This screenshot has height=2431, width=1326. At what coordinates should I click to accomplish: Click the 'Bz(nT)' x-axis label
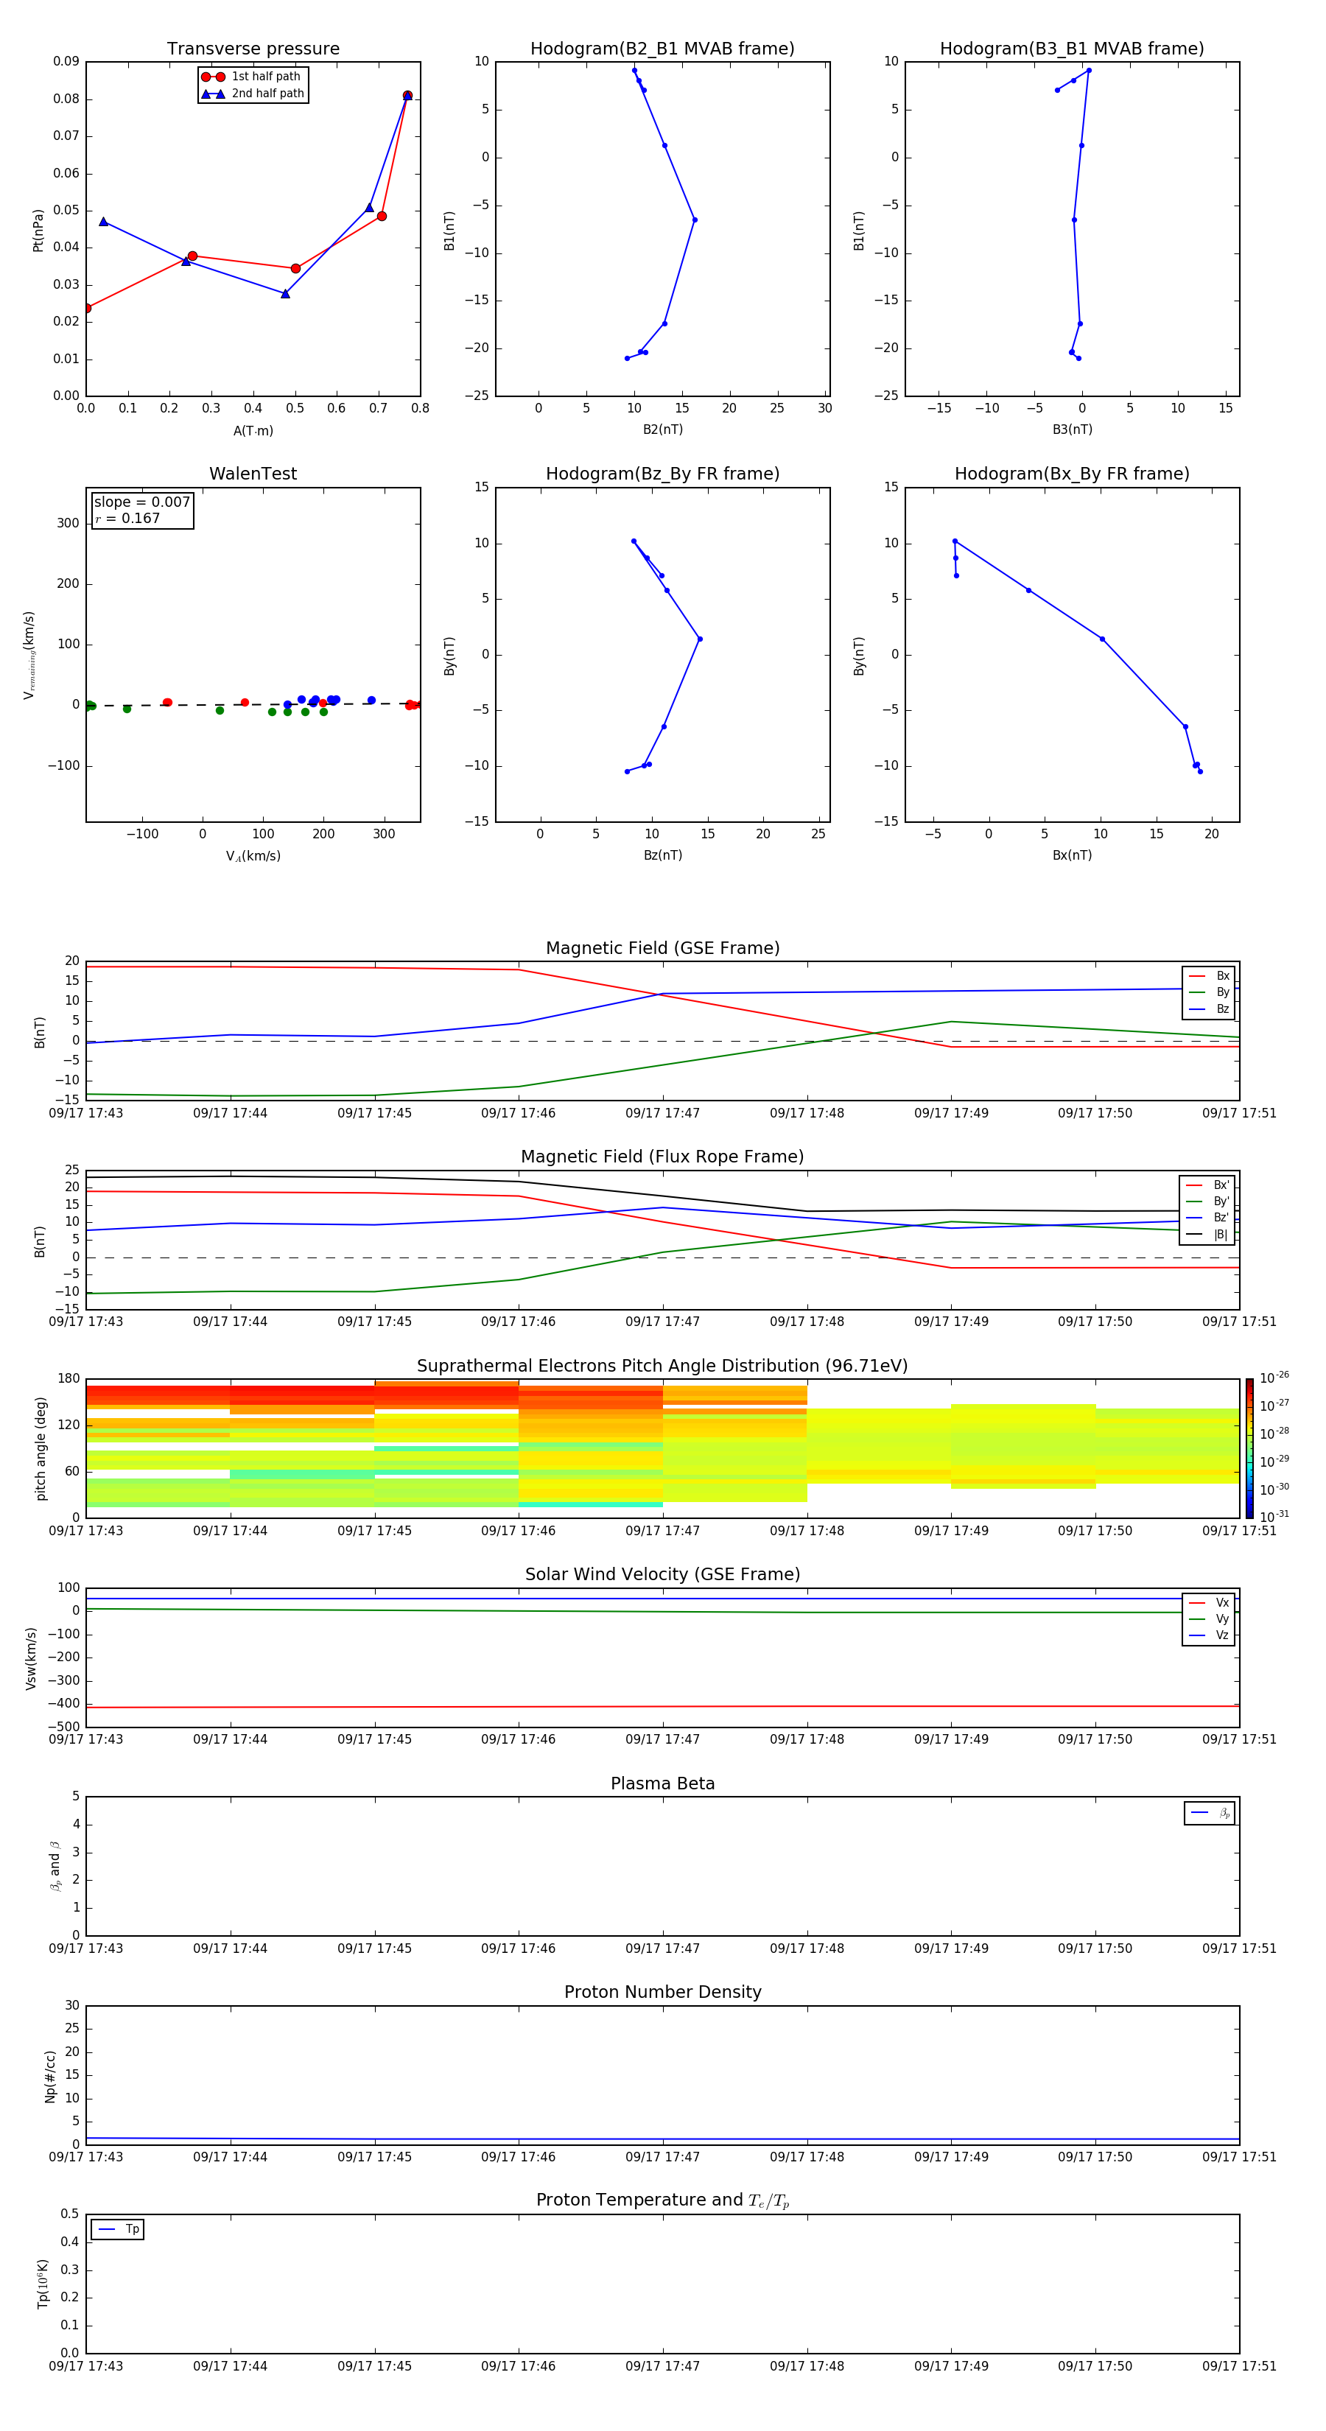[x=662, y=855]
